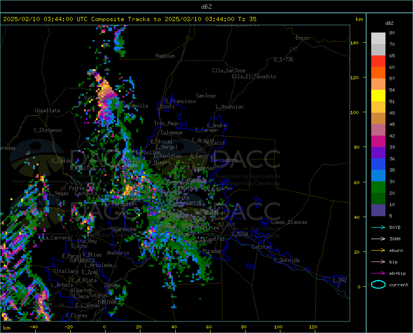
Task: Click the 'Cto_Rey' label
Action: coord(87,241)
